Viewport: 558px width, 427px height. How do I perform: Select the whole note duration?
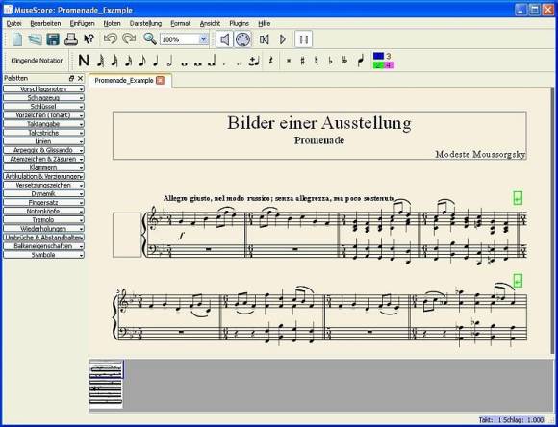pos(184,64)
